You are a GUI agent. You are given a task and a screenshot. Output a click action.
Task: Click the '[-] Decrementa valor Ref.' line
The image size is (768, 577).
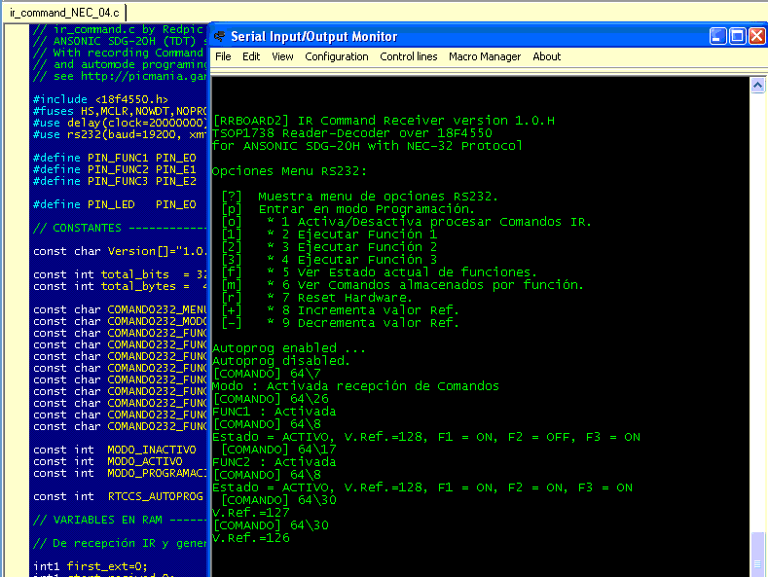click(341, 323)
